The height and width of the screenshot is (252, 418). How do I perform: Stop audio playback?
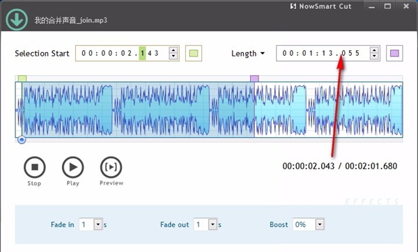pyautogui.click(x=35, y=167)
